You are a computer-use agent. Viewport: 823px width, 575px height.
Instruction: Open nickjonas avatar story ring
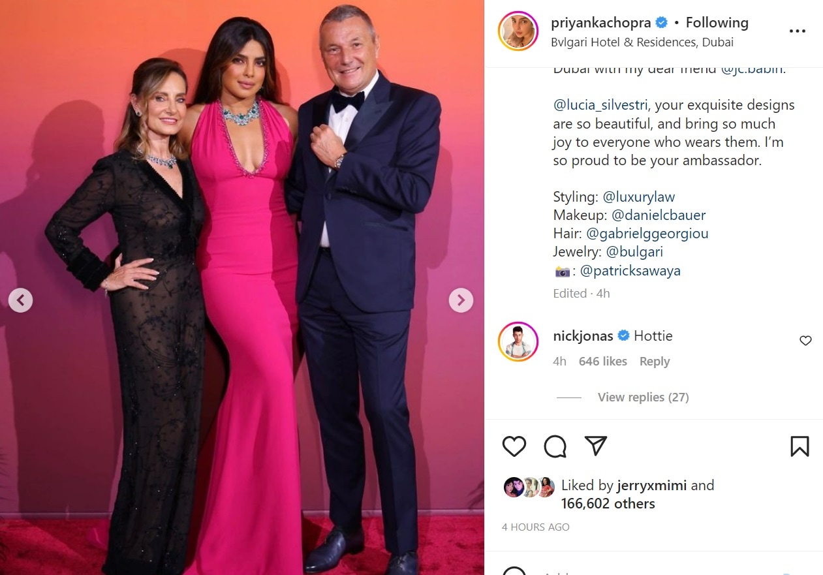[518, 341]
